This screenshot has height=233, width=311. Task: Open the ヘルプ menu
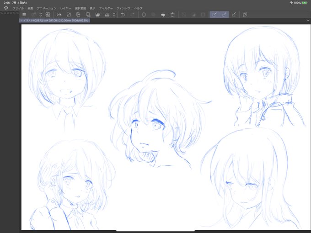tap(138, 8)
